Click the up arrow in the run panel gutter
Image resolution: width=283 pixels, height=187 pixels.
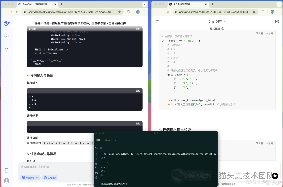[96, 154]
